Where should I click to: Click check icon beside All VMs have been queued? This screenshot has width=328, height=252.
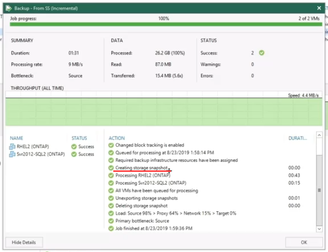click(111, 191)
